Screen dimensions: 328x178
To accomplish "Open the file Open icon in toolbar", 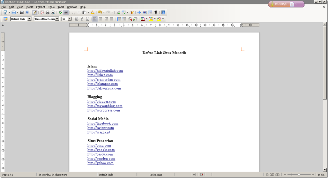I will [14, 12].
